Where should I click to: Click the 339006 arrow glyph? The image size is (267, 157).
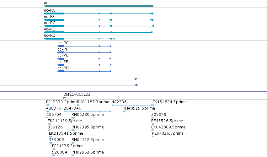coord(50,143)
